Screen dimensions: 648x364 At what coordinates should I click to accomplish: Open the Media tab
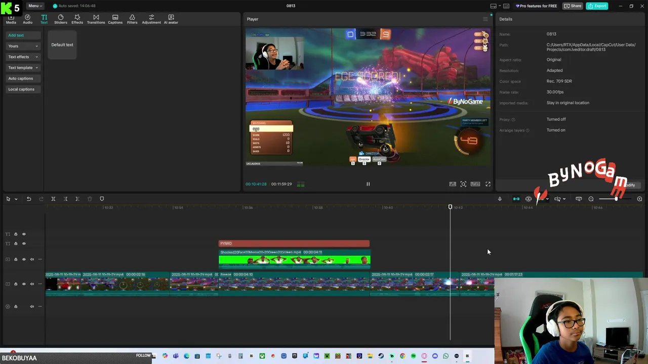pyautogui.click(x=11, y=19)
